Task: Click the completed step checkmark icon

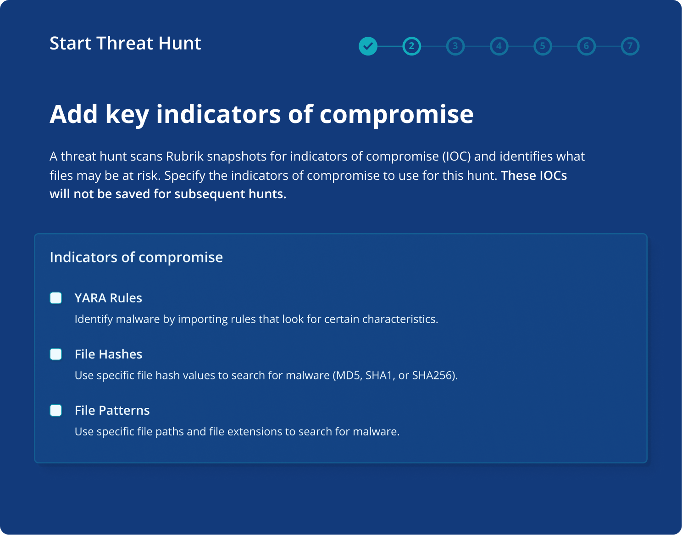Action: coord(368,46)
